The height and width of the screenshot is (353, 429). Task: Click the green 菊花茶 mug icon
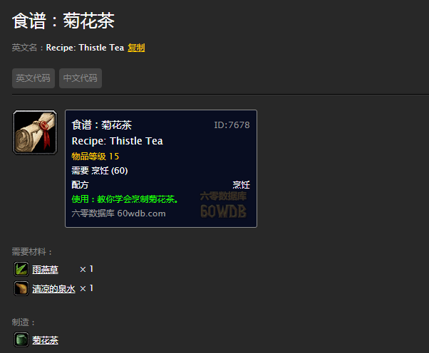(x=21, y=339)
